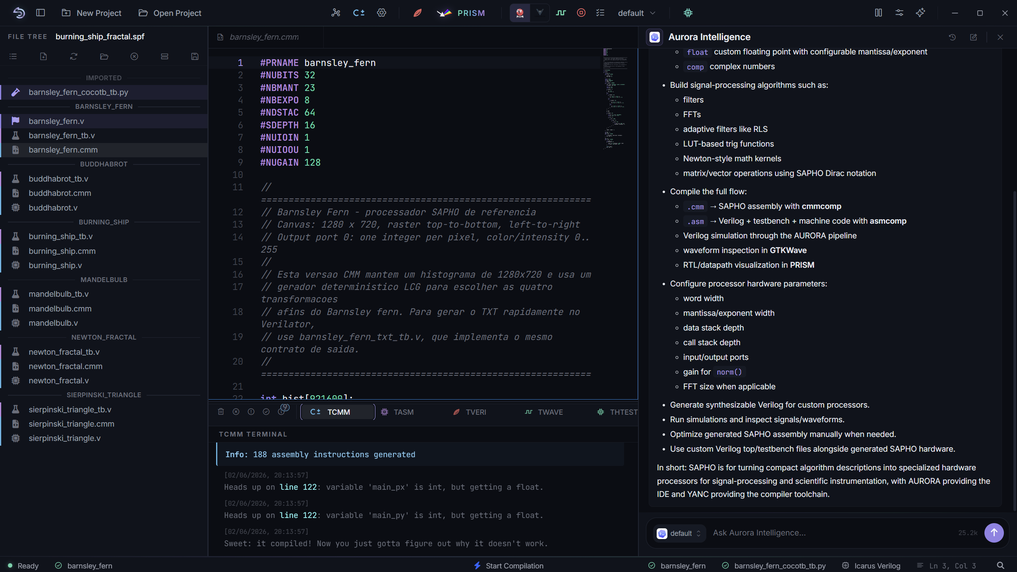
Task: Select barnsley_fern.v in file tree
Action: coord(104,121)
